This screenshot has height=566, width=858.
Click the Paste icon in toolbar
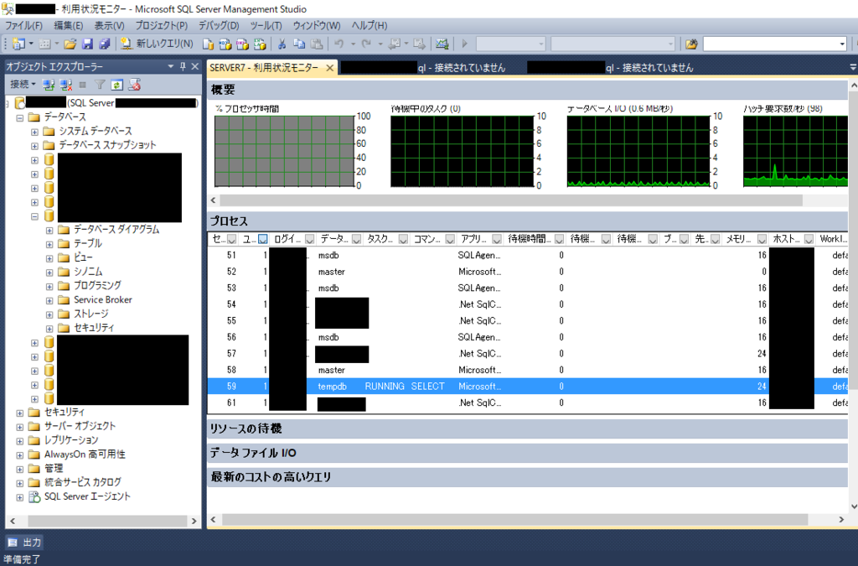tap(317, 44)
